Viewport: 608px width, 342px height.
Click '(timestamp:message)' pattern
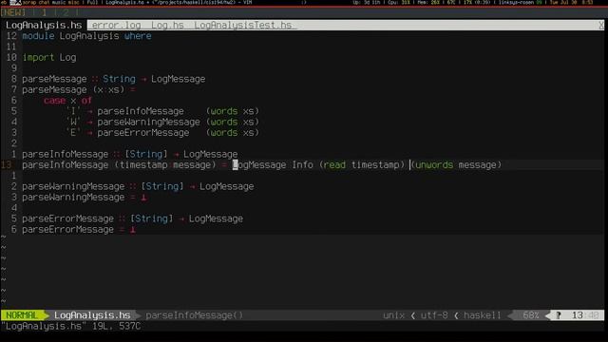tap(164, 164)
